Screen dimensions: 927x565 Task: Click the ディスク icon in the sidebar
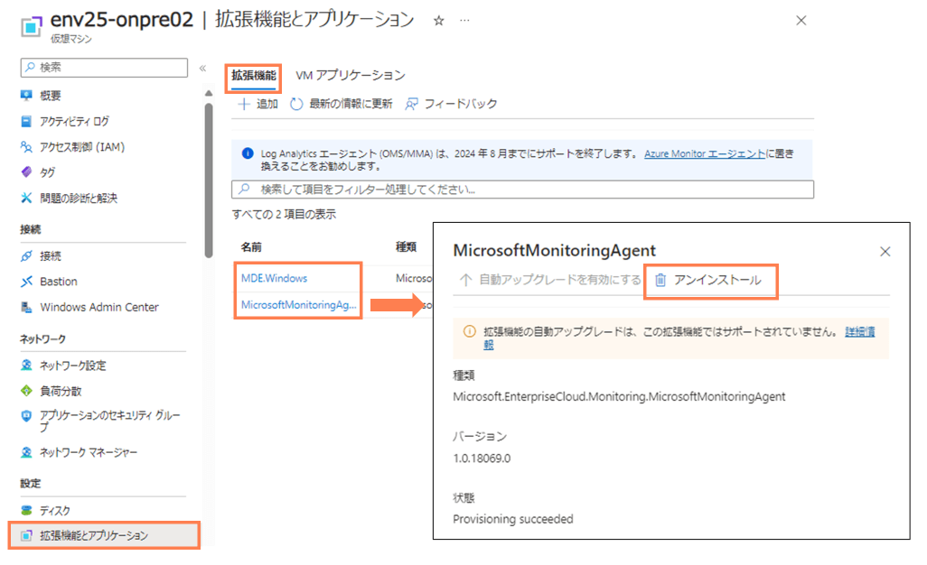pyautogui.click(x=26, y=511)
